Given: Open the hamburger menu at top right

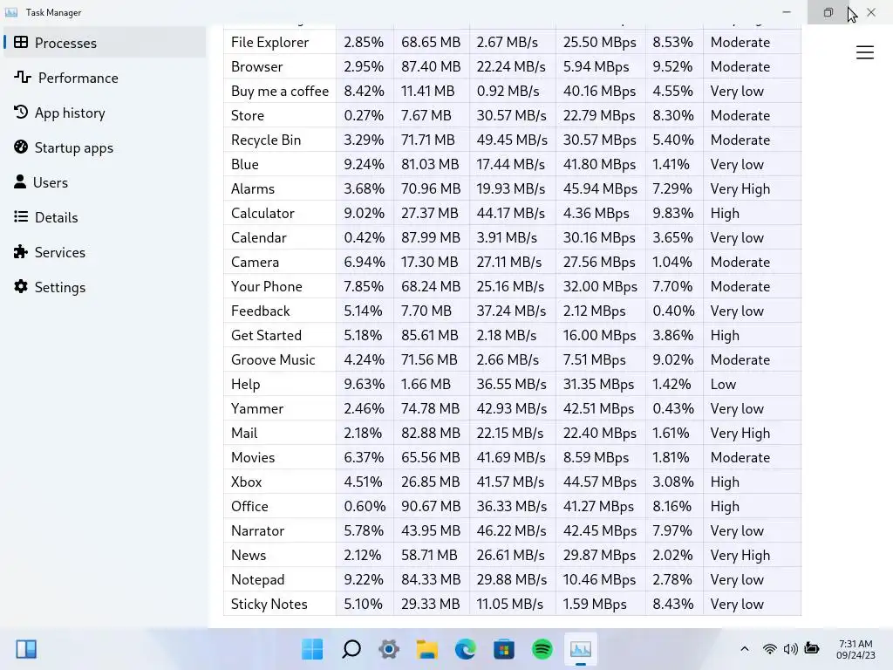Looking at the screenshot, I should 864,52.
